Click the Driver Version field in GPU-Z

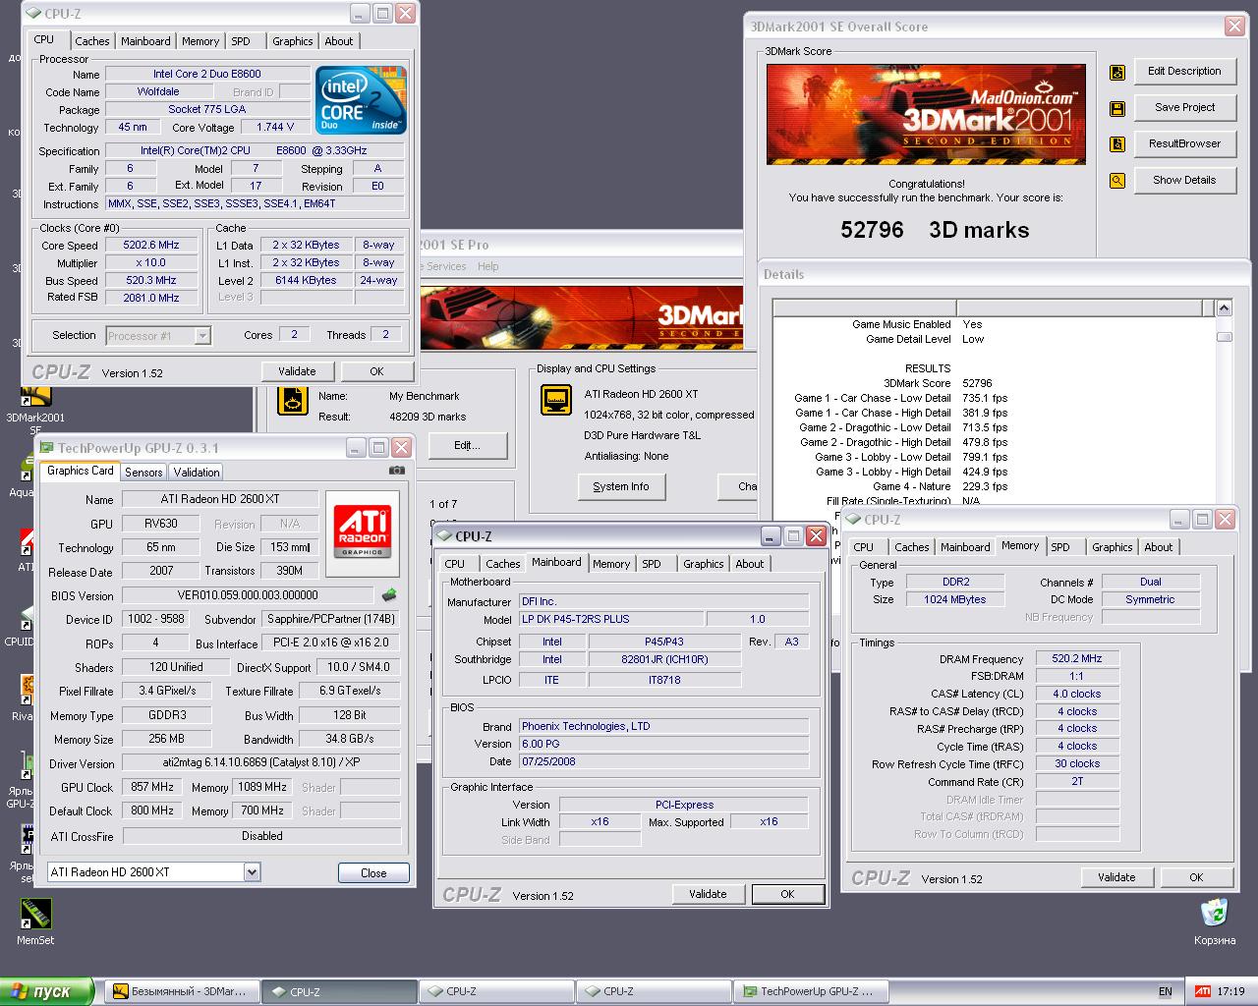tap(260, 763)
